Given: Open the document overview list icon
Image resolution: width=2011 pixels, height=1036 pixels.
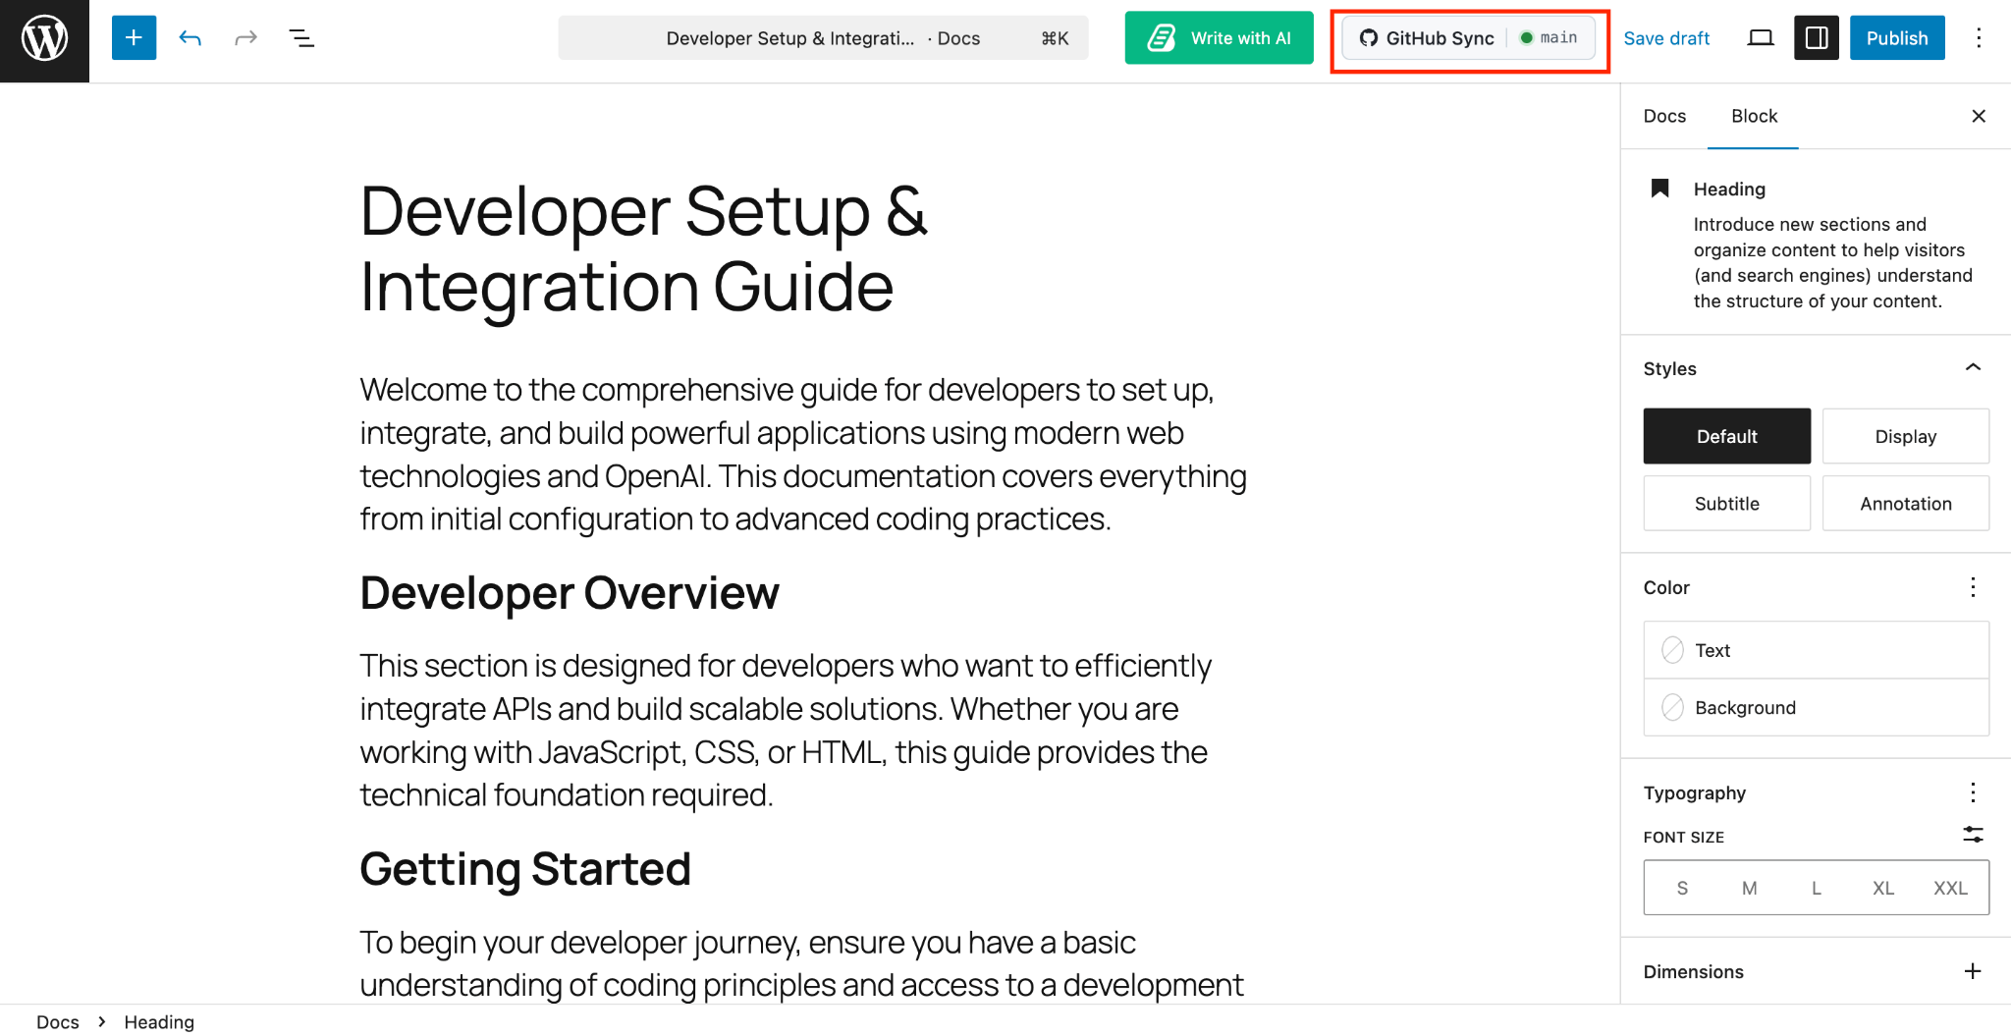Looking at the screenshot, I should tap(301, 38).
